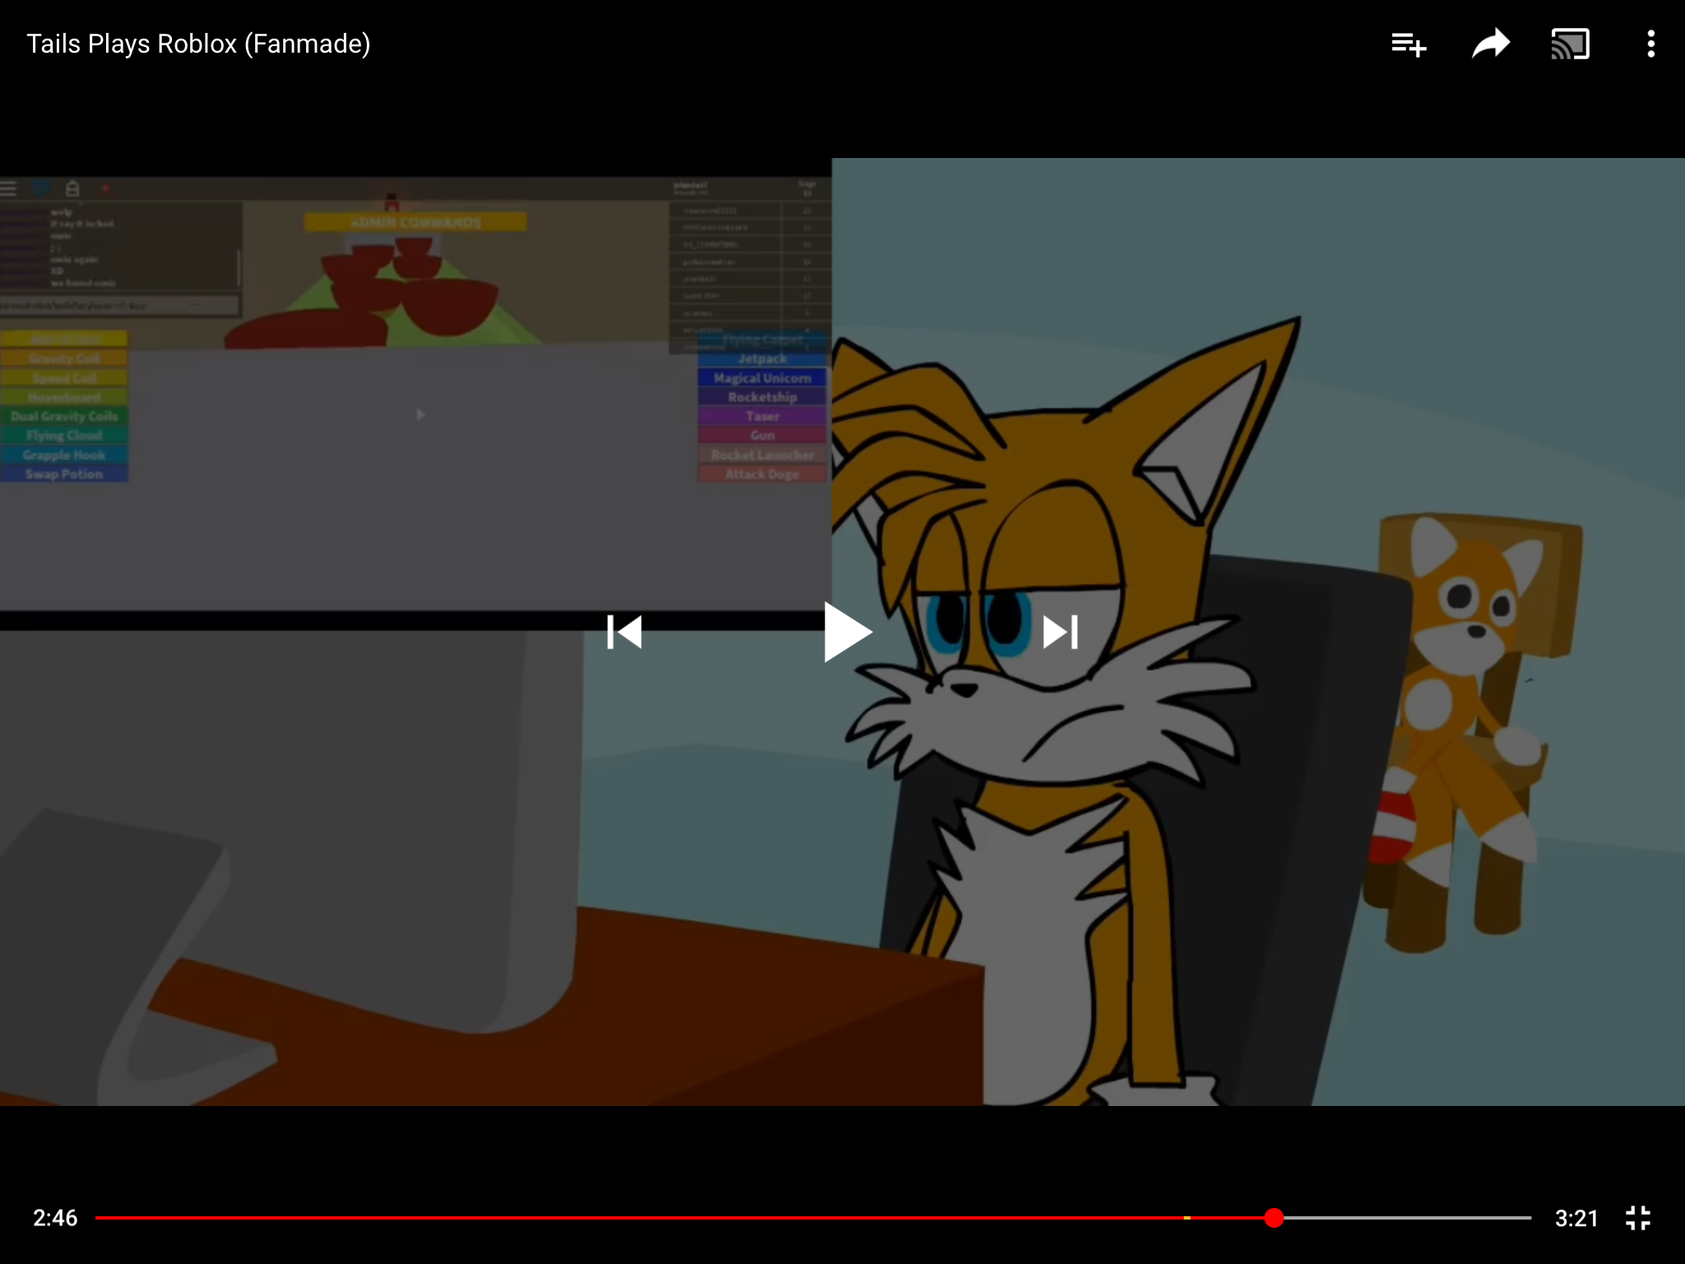Play the paused video
The width and height of the screenshot is (1685, 1264).
(x=847, y=632)
